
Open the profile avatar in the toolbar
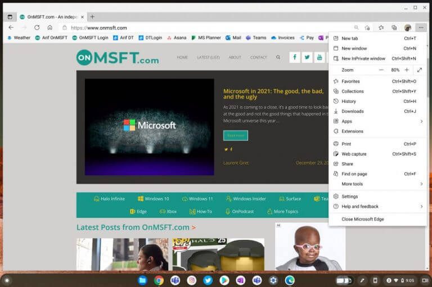[x=407, y=28]
